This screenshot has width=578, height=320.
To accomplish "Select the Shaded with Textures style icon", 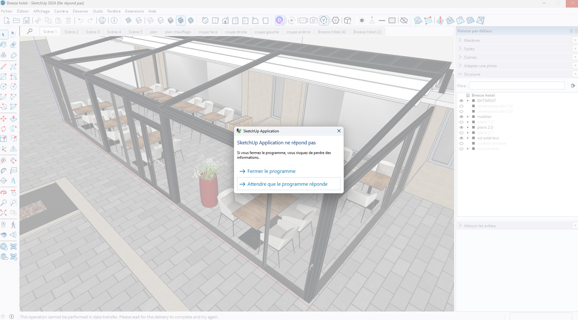I will (181, 20).
